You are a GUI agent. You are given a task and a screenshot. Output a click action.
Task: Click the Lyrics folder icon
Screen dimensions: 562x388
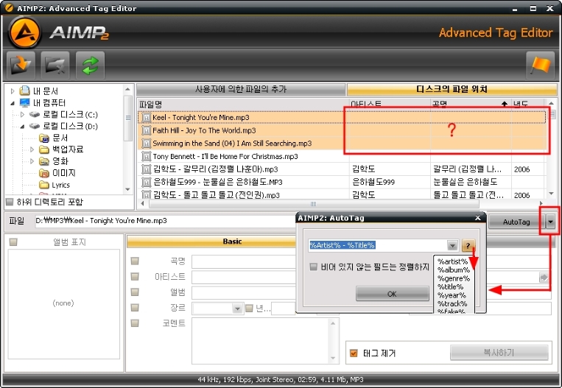point(44,185)
